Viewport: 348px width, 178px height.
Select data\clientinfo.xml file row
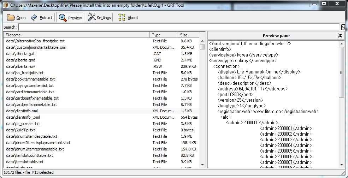click(x=101, y=111)
